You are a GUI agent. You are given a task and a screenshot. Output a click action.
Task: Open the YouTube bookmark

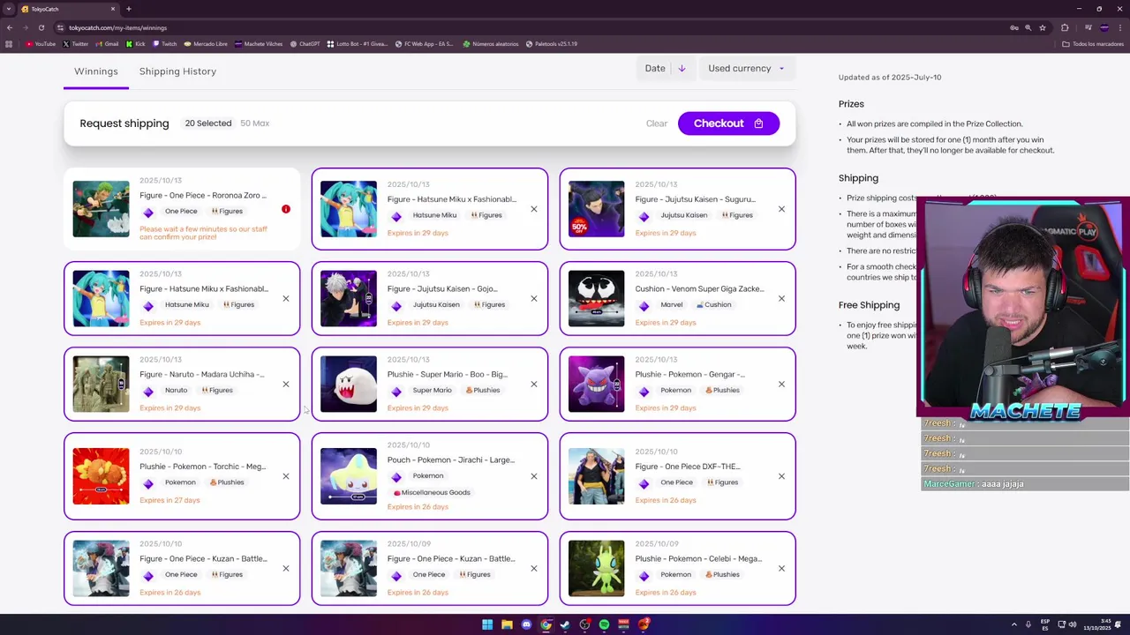click(41, 44)
